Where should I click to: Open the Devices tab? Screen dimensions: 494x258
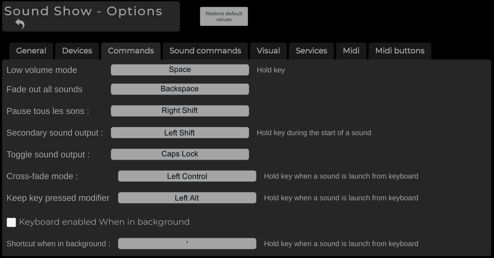click(77, 51)
